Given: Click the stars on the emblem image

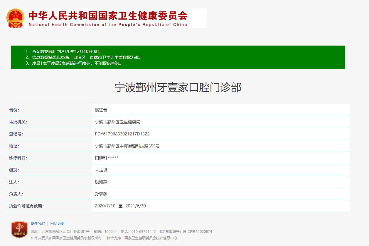Looking at the screenshot, I should (x=15, y=14).
